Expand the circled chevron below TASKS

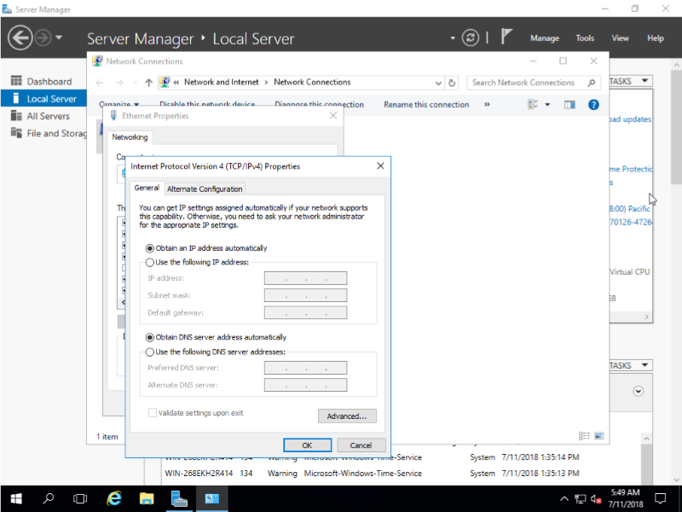point(638,391)
